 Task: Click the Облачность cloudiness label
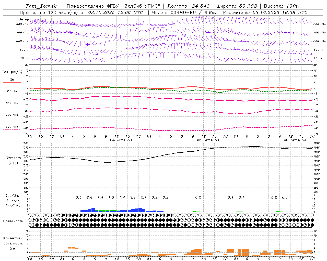[13, 221]
